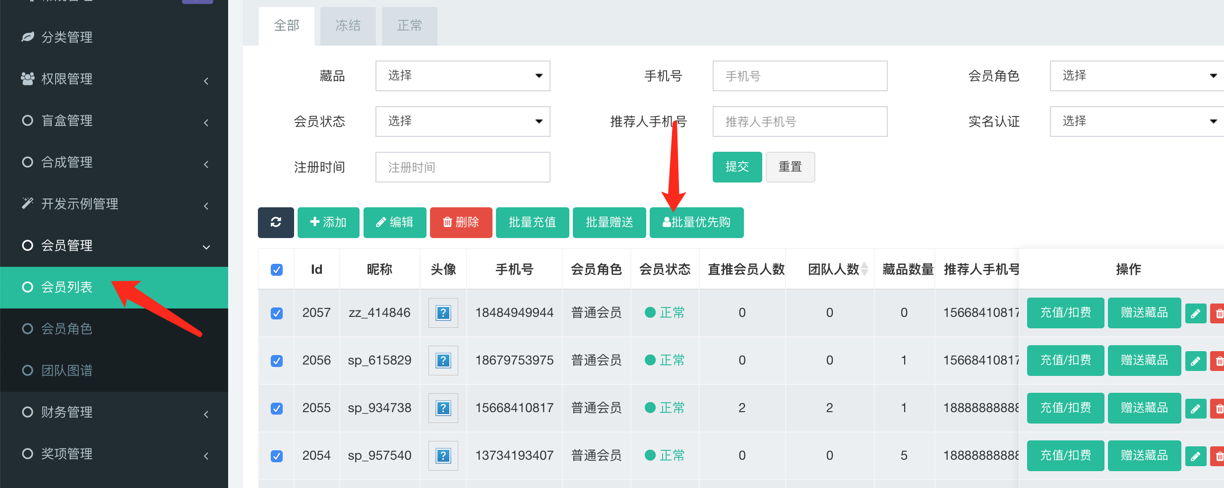Viewport: 1224px width, 488px height.
Task: Open the 会员状态 select dropdown
Action: (462, 122)
